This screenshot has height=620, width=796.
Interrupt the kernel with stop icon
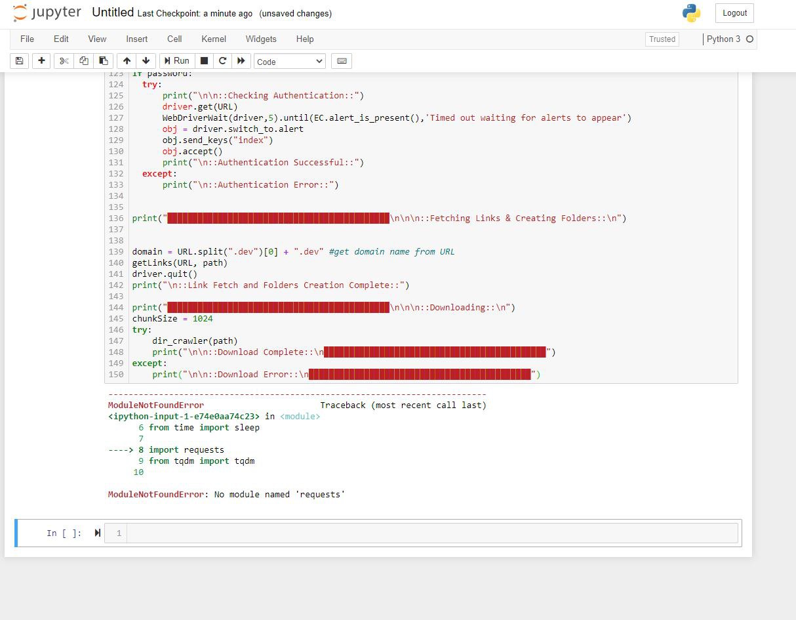(x=204, y=61)
